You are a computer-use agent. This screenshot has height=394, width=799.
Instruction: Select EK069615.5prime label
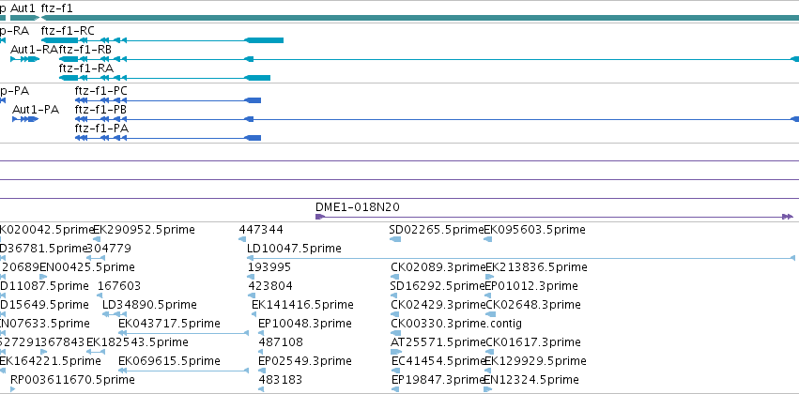[x=169, y=361]
